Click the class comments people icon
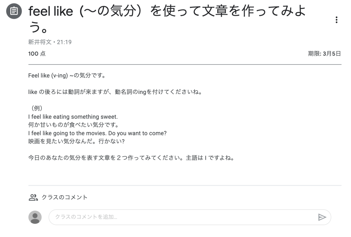 pos(33,197)
